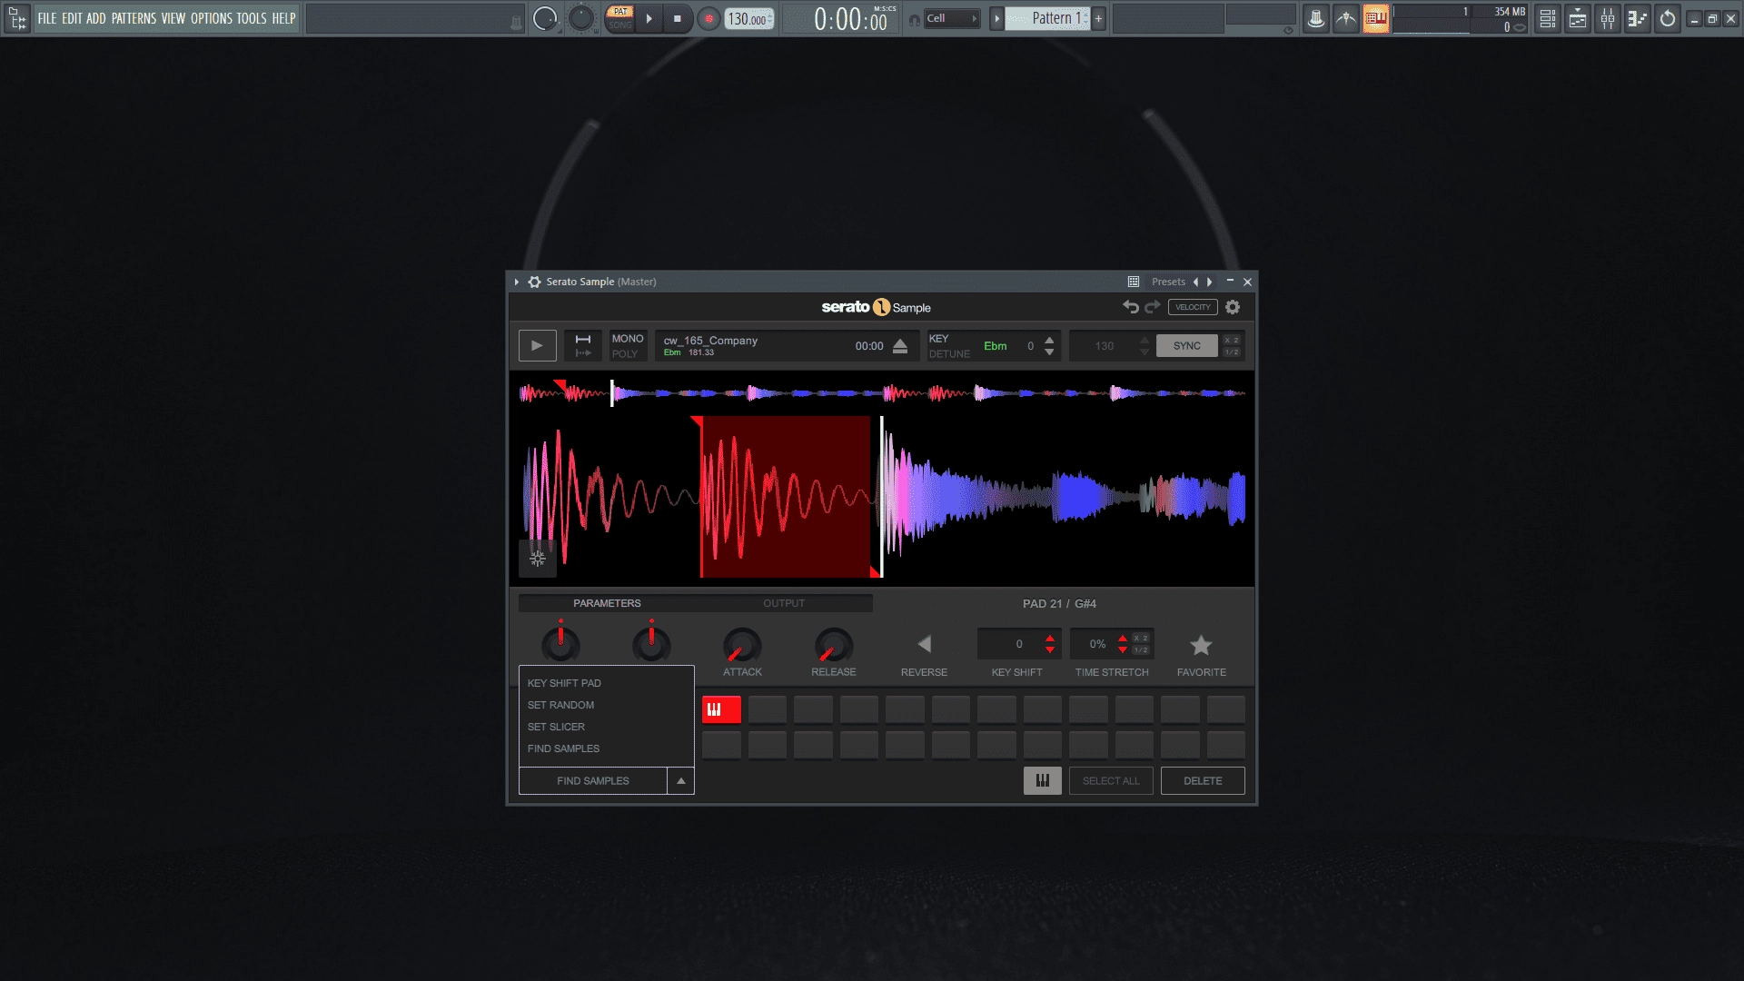Screen dimensions: 1744x981
Task: Choose SET SLICER from the menu
Action: click(x=556, y=727)
